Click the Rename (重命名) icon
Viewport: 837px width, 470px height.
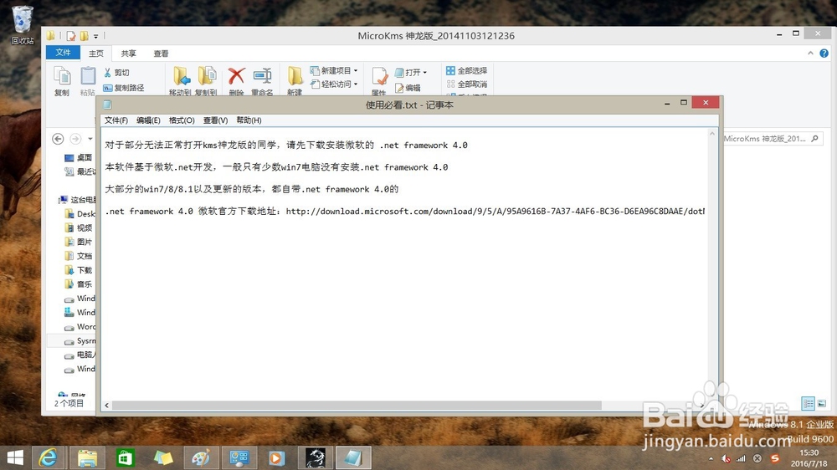[262, 76]
